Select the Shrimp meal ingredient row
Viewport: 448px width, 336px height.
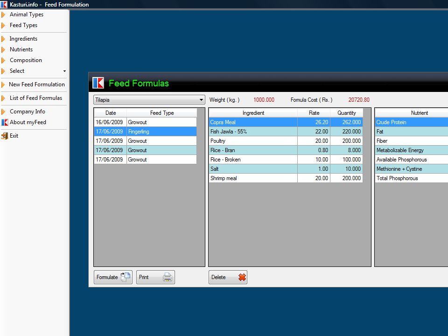click(286, 178)
